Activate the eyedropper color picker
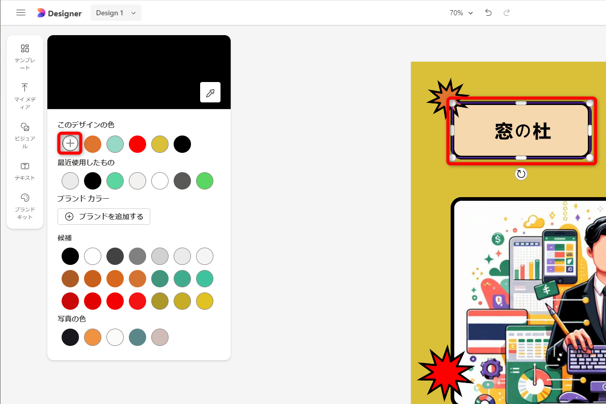 pos(210,92)
